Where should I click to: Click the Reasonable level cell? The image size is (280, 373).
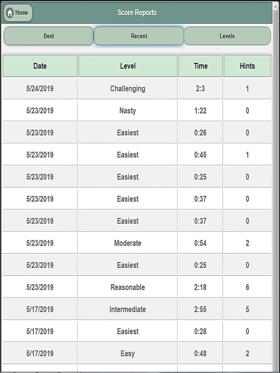pos(128,287)
